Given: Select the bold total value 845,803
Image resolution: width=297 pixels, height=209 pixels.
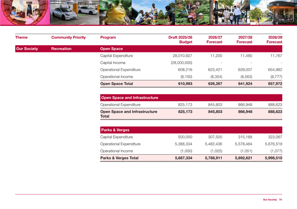Looking at the screenshot, I should click(215, 112).
